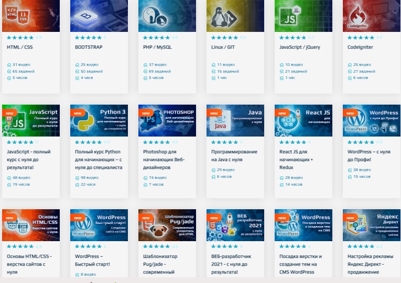The height and width of the screenshot is (283, 401).
Task: Open the Pug/jade dog banner
Action: pyautogui.click(x=167, y=225)
